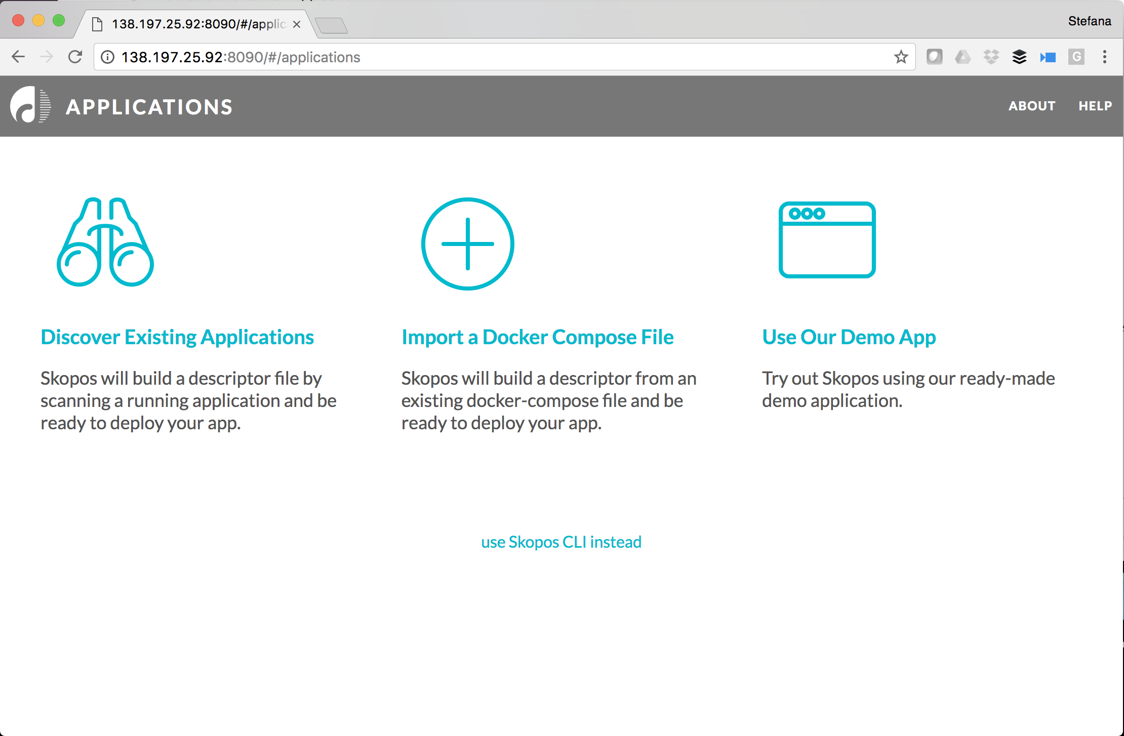
Task: Click the 'Try out Skopos using our ready-made' text
Action: pos(909,379)
